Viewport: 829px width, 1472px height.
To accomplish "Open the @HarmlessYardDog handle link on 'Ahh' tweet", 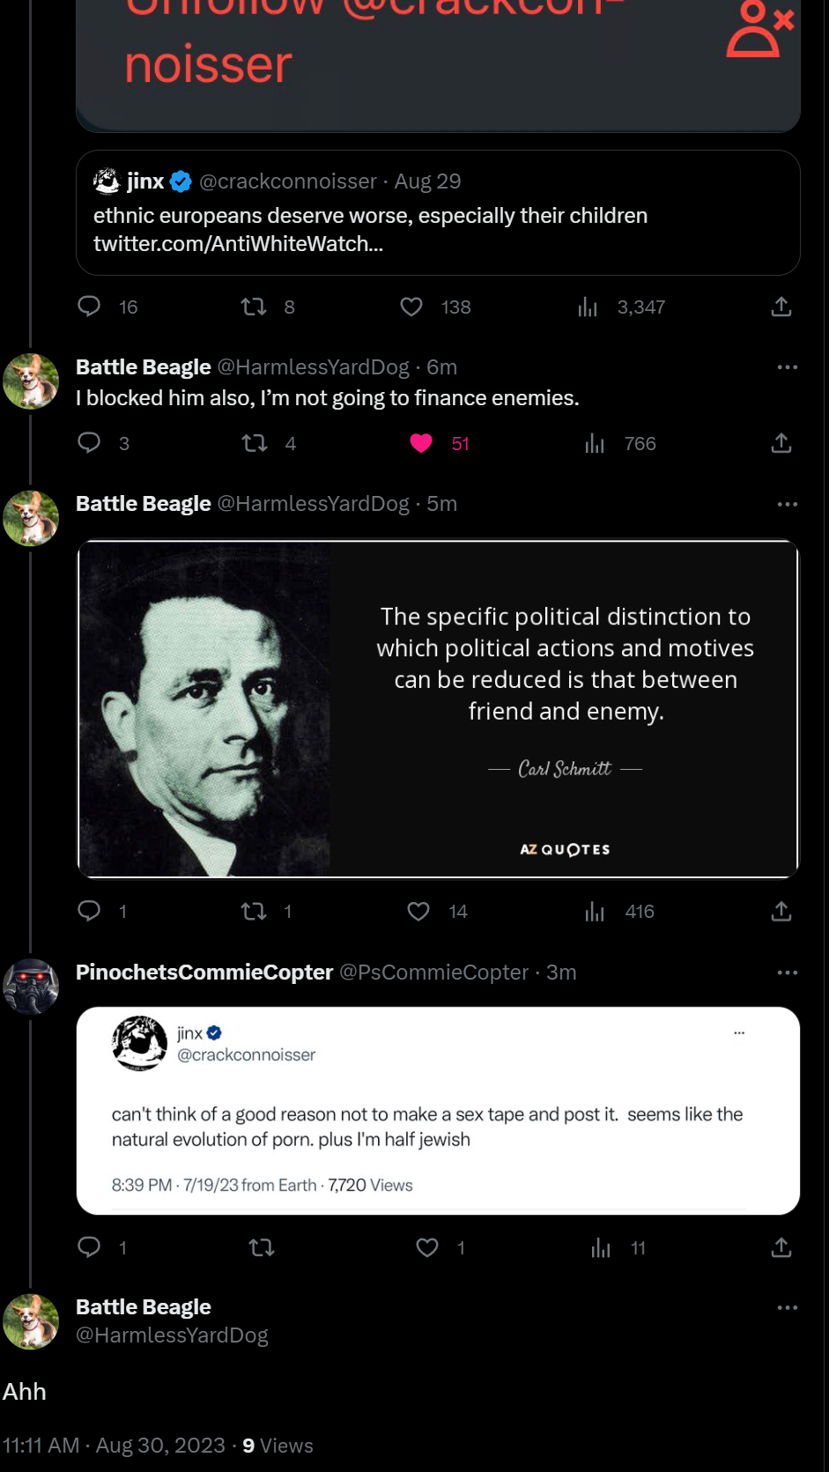I will 172,1335.
